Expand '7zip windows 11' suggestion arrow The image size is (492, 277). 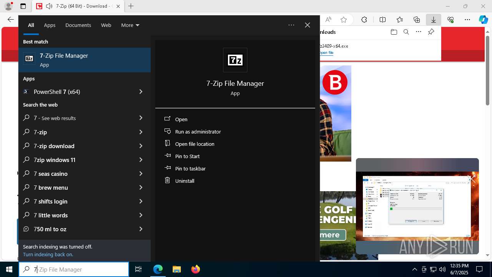pos(141,160)
